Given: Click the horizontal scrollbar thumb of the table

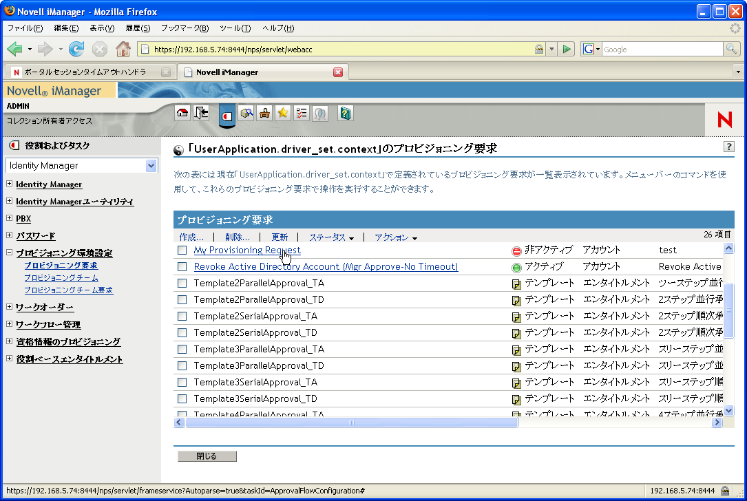Looking at the screenshot, I should coord(352,423).
